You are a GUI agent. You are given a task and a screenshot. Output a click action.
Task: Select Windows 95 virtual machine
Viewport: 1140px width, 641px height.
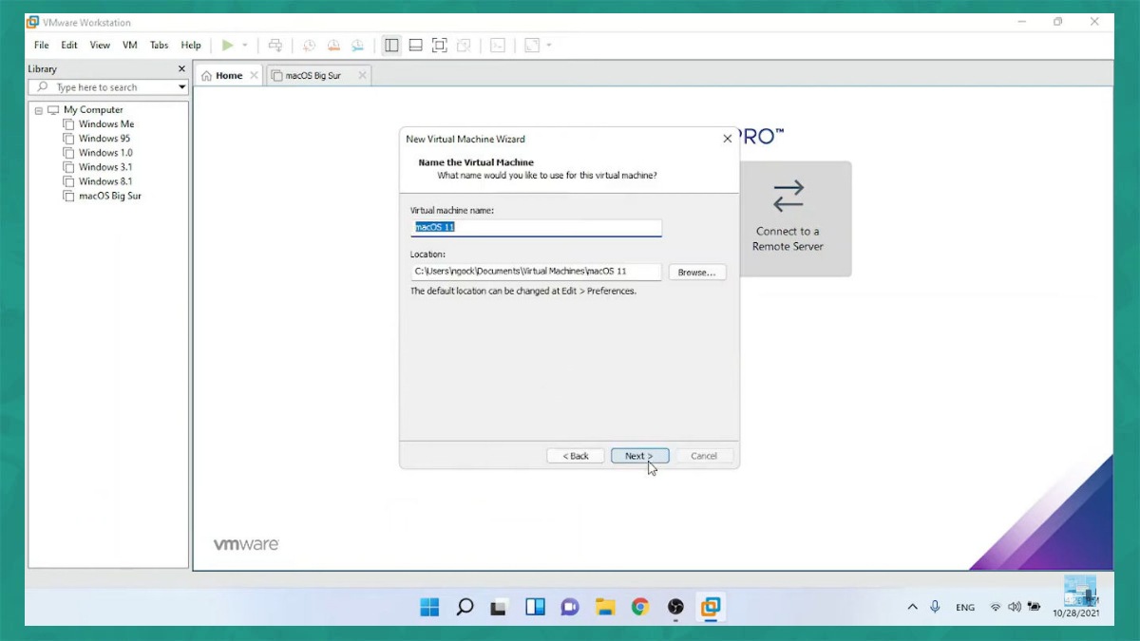[x=104, y=139]
